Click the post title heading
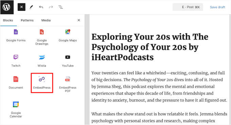Screen dimensions: 231x125 point(150,47)
